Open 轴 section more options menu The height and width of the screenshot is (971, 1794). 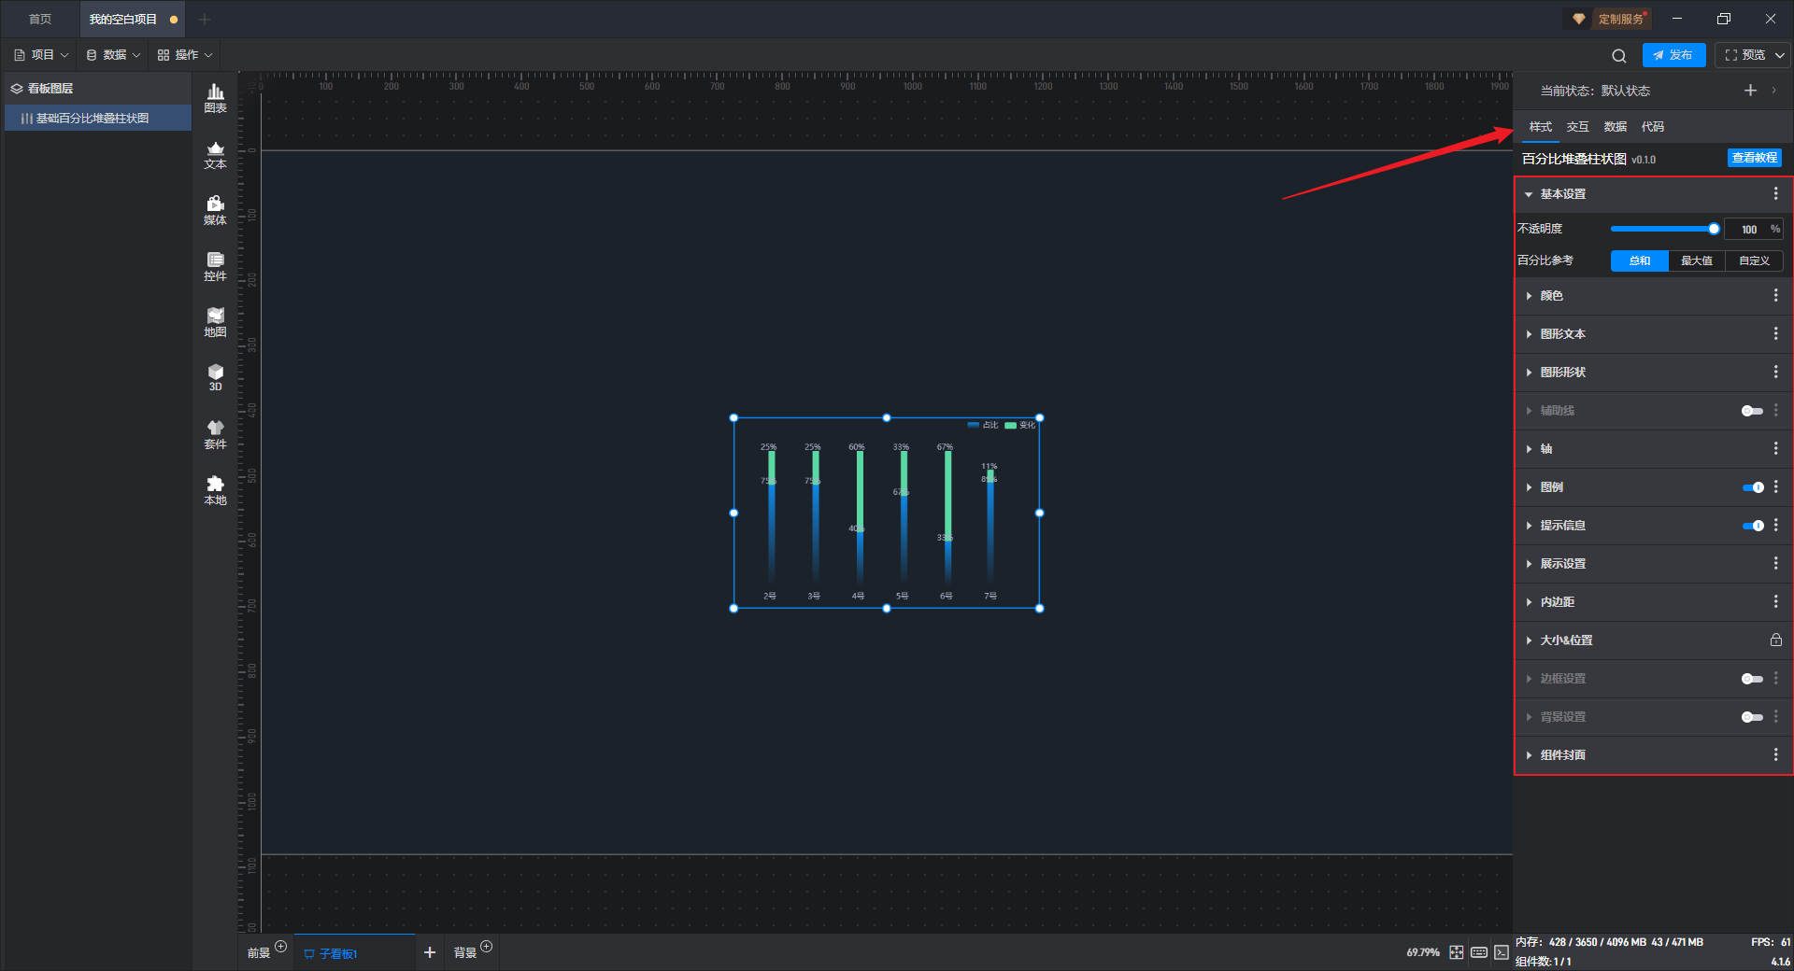tap(1775, 448)
